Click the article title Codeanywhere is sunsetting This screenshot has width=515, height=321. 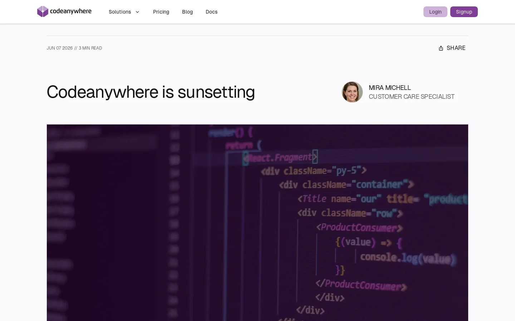[151, 92]
